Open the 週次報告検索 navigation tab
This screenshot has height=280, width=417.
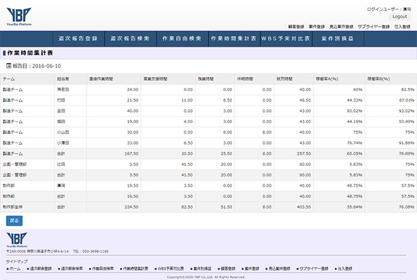130,39
